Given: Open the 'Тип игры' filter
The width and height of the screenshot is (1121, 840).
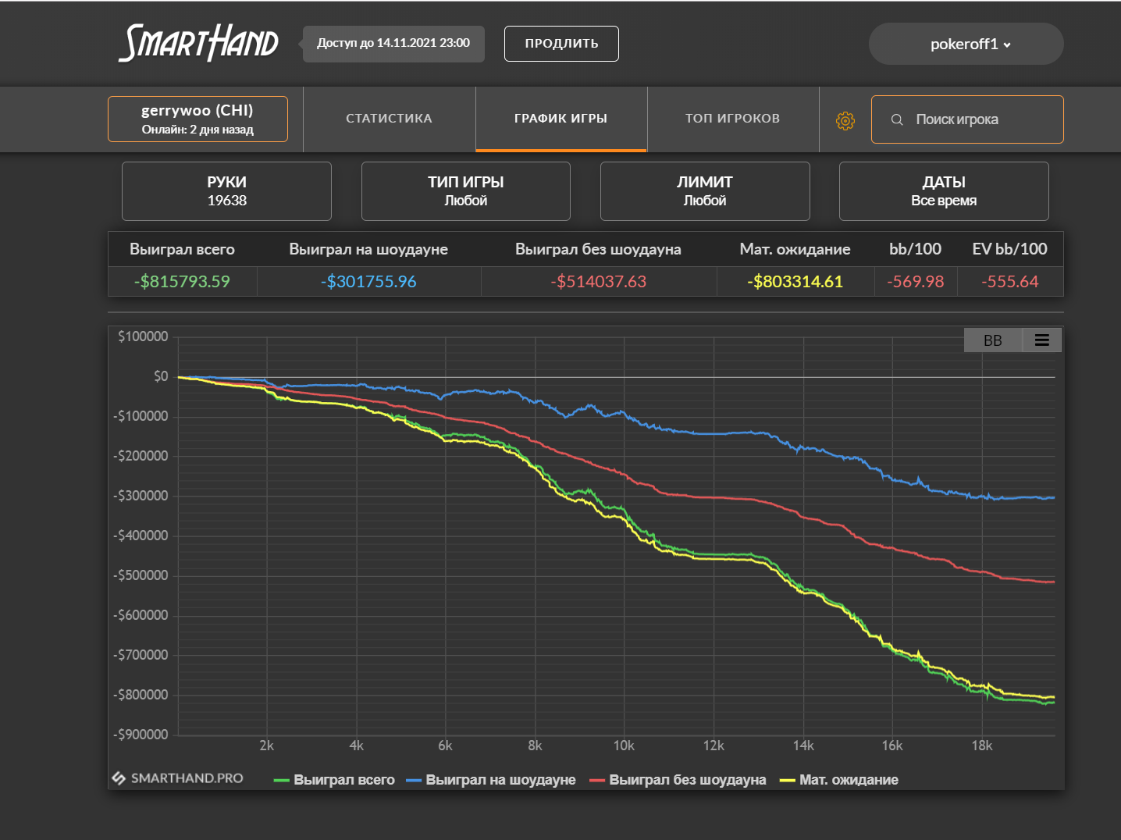Looking at the screenshot, I should pos(465,191).
